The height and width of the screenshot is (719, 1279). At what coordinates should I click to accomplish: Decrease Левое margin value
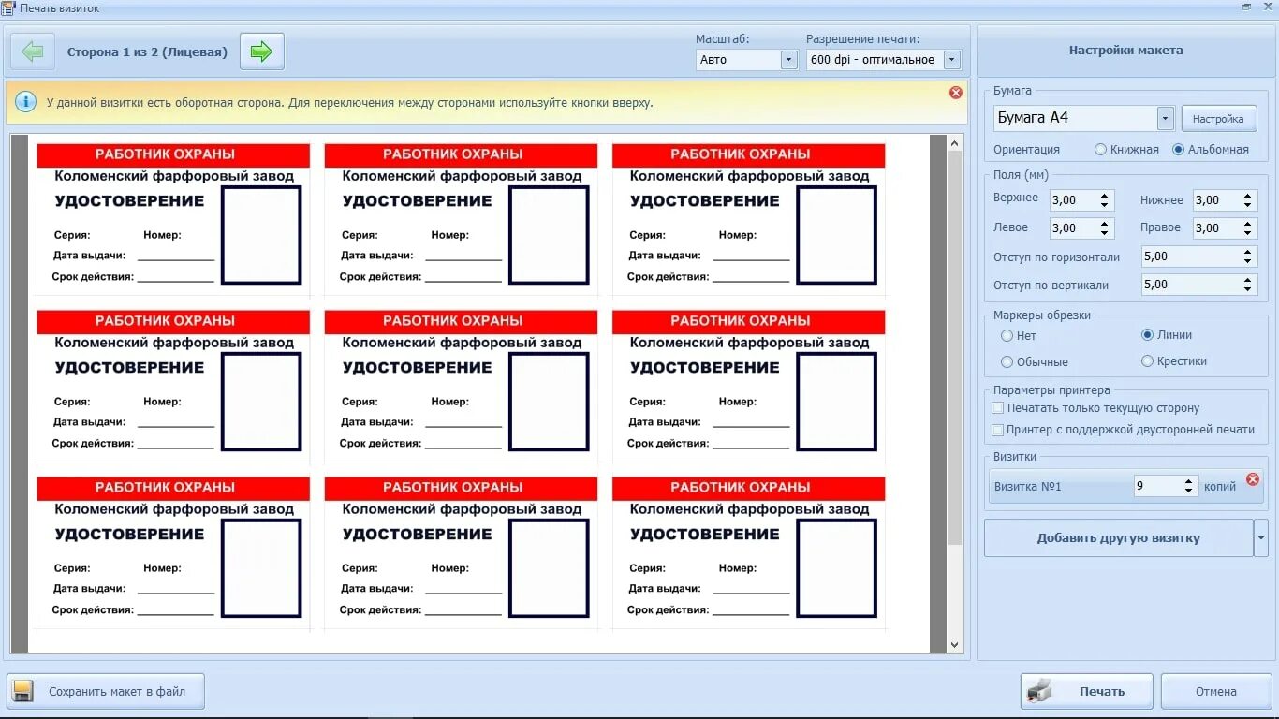point(1105,233)
